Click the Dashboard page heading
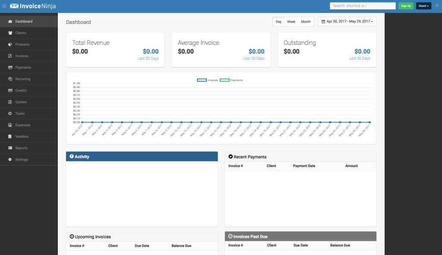The image size is (442, 255). tap(79, 22)
